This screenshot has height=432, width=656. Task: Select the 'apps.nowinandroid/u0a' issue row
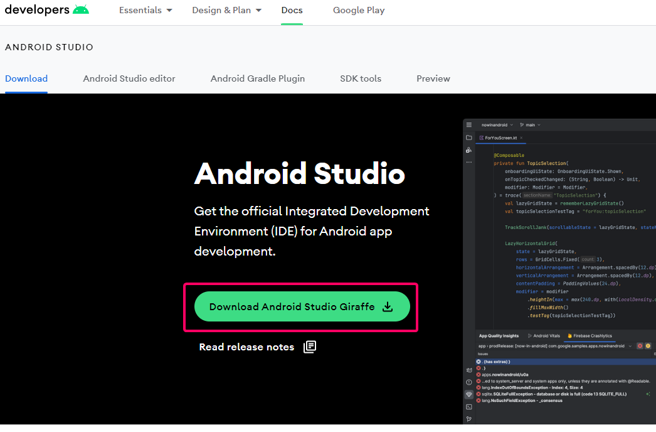coord(566,375)
